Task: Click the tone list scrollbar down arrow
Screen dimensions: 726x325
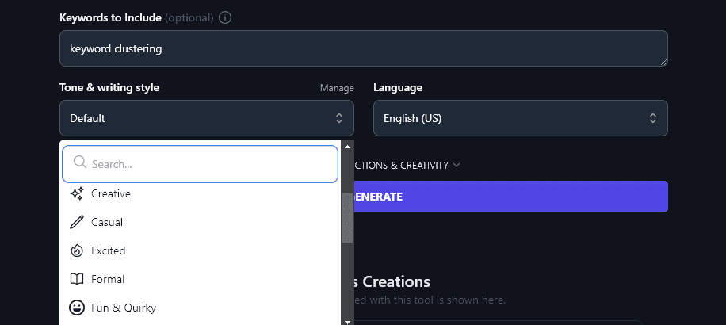Action: tap(347, 321)
